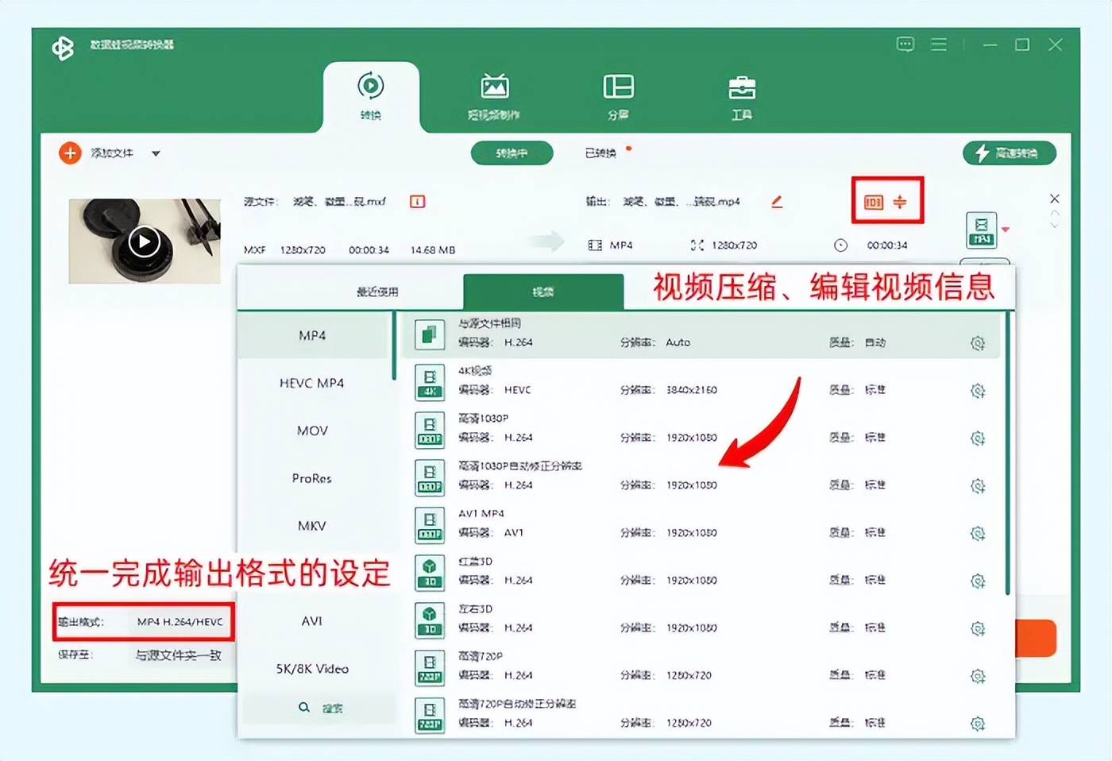Viewport: 1112px width, 761px height.
Task: Select HEVC MP4 in the format list
Action: (x=311, y=383)
